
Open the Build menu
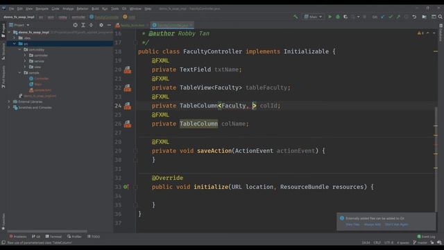[95, 9]
